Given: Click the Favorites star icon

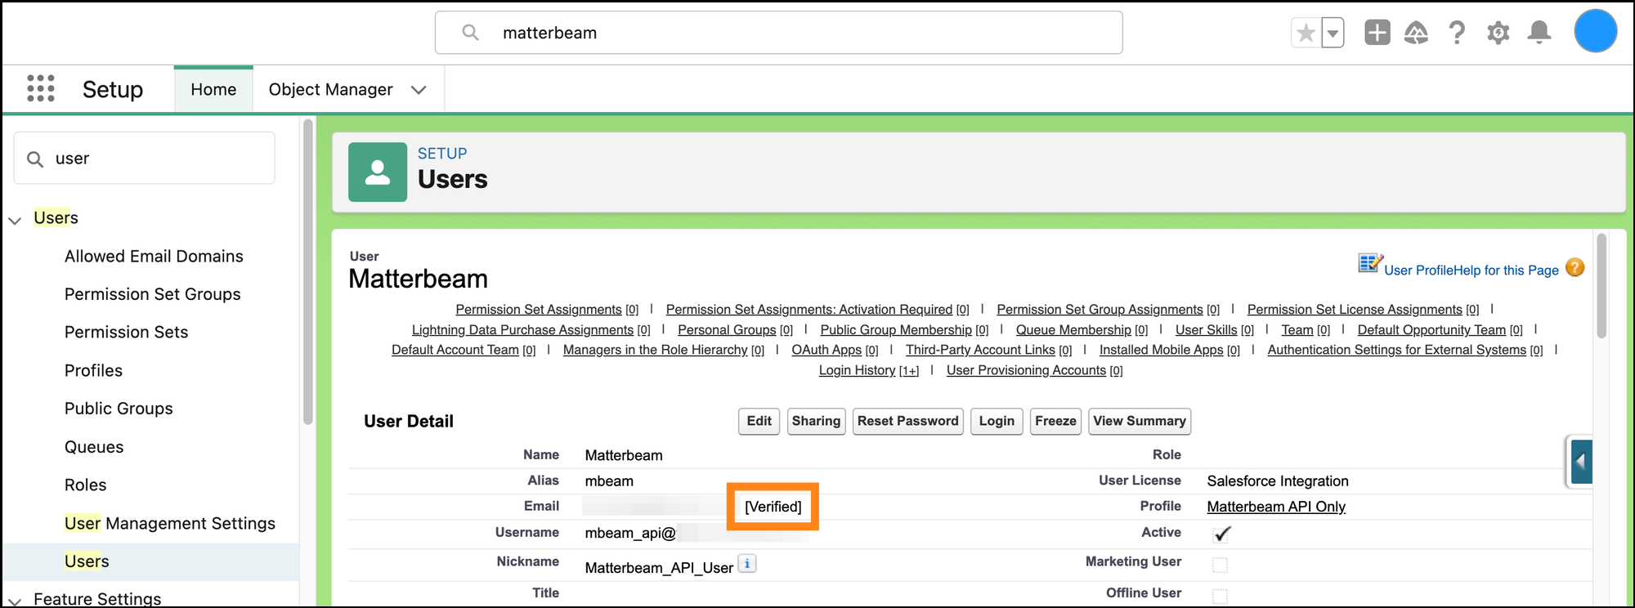Looking at the screenshot, I should click(1306, 34).
